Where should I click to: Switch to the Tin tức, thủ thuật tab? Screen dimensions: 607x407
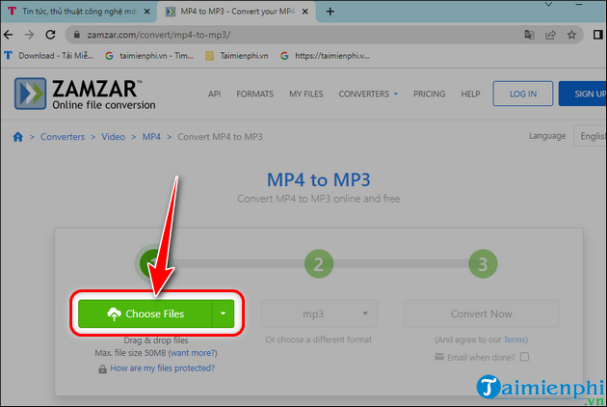79,12
